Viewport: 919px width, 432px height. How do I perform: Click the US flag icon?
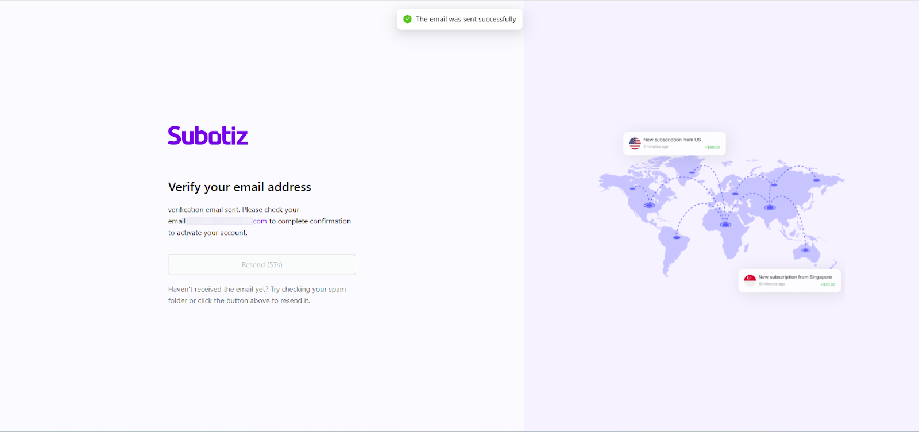pyautogui.click(x=635, y=143)
